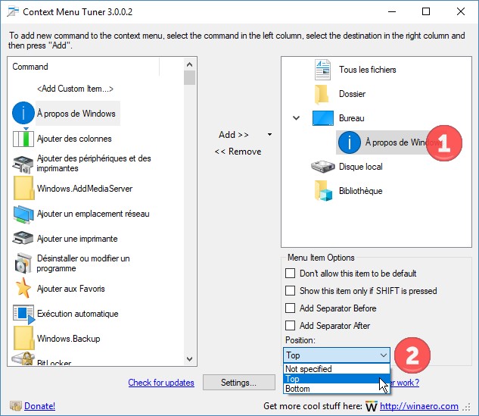Click the Command list vertical scrollbar
Viewport: 479px width, 416px height.
(x=189, y=212)
